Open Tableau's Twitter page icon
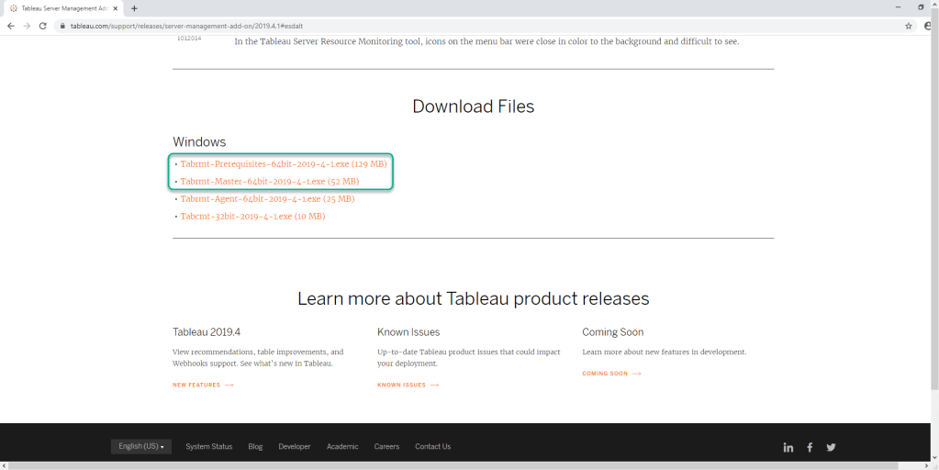Viewport: 939px width, 470px height. (831, 447)
